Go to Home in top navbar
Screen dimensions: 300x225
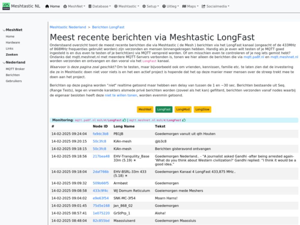(x=52, y=6)
